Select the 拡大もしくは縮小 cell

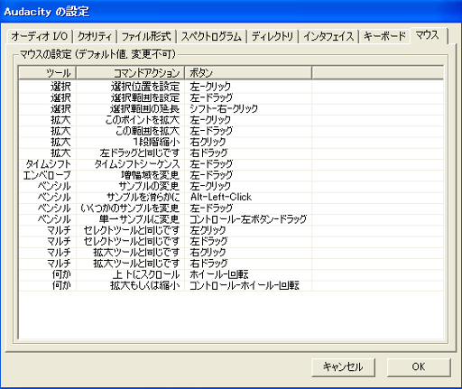point(130,285)
